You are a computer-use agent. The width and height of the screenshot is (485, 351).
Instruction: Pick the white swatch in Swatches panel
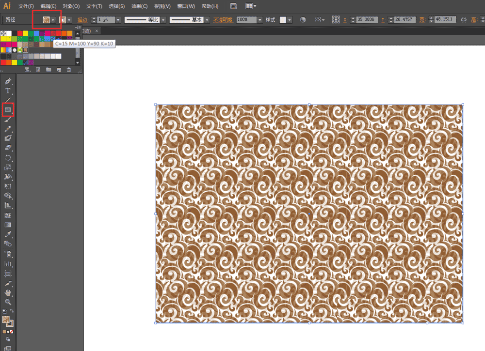click(x=9, y=33)
